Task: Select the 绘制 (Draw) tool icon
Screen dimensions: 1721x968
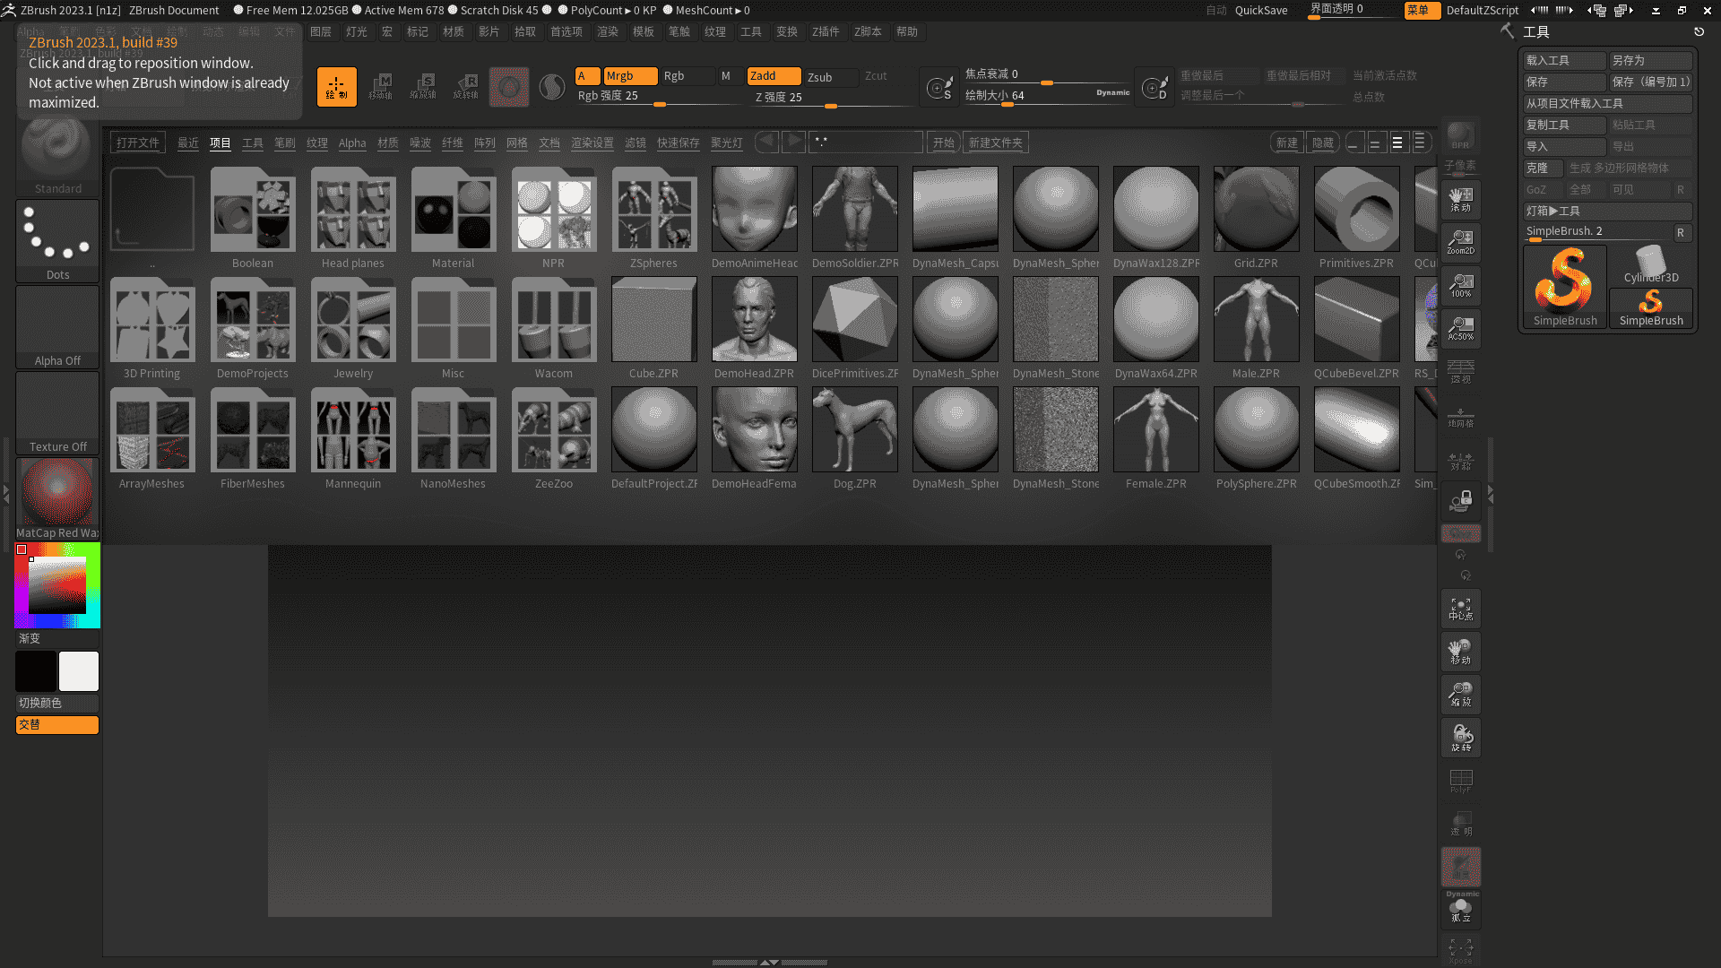Action: coord(336,86)
